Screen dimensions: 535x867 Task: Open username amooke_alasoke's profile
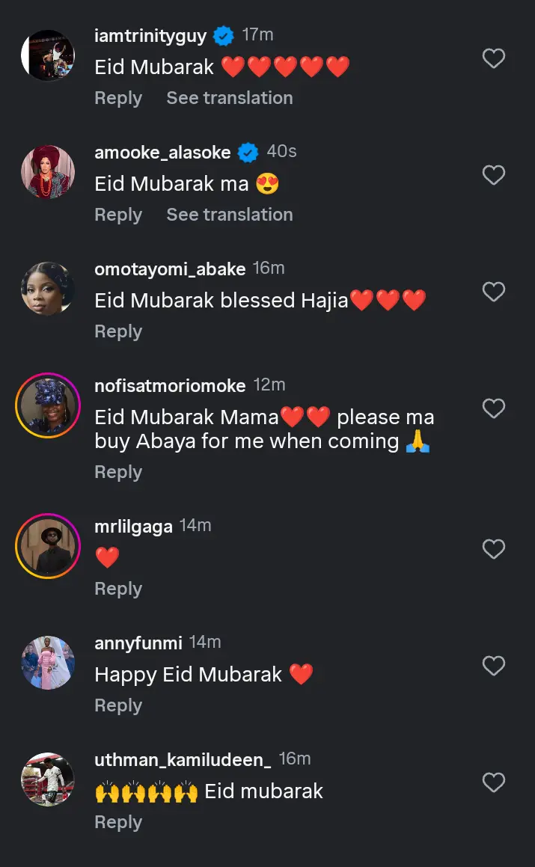click(162, 152)
